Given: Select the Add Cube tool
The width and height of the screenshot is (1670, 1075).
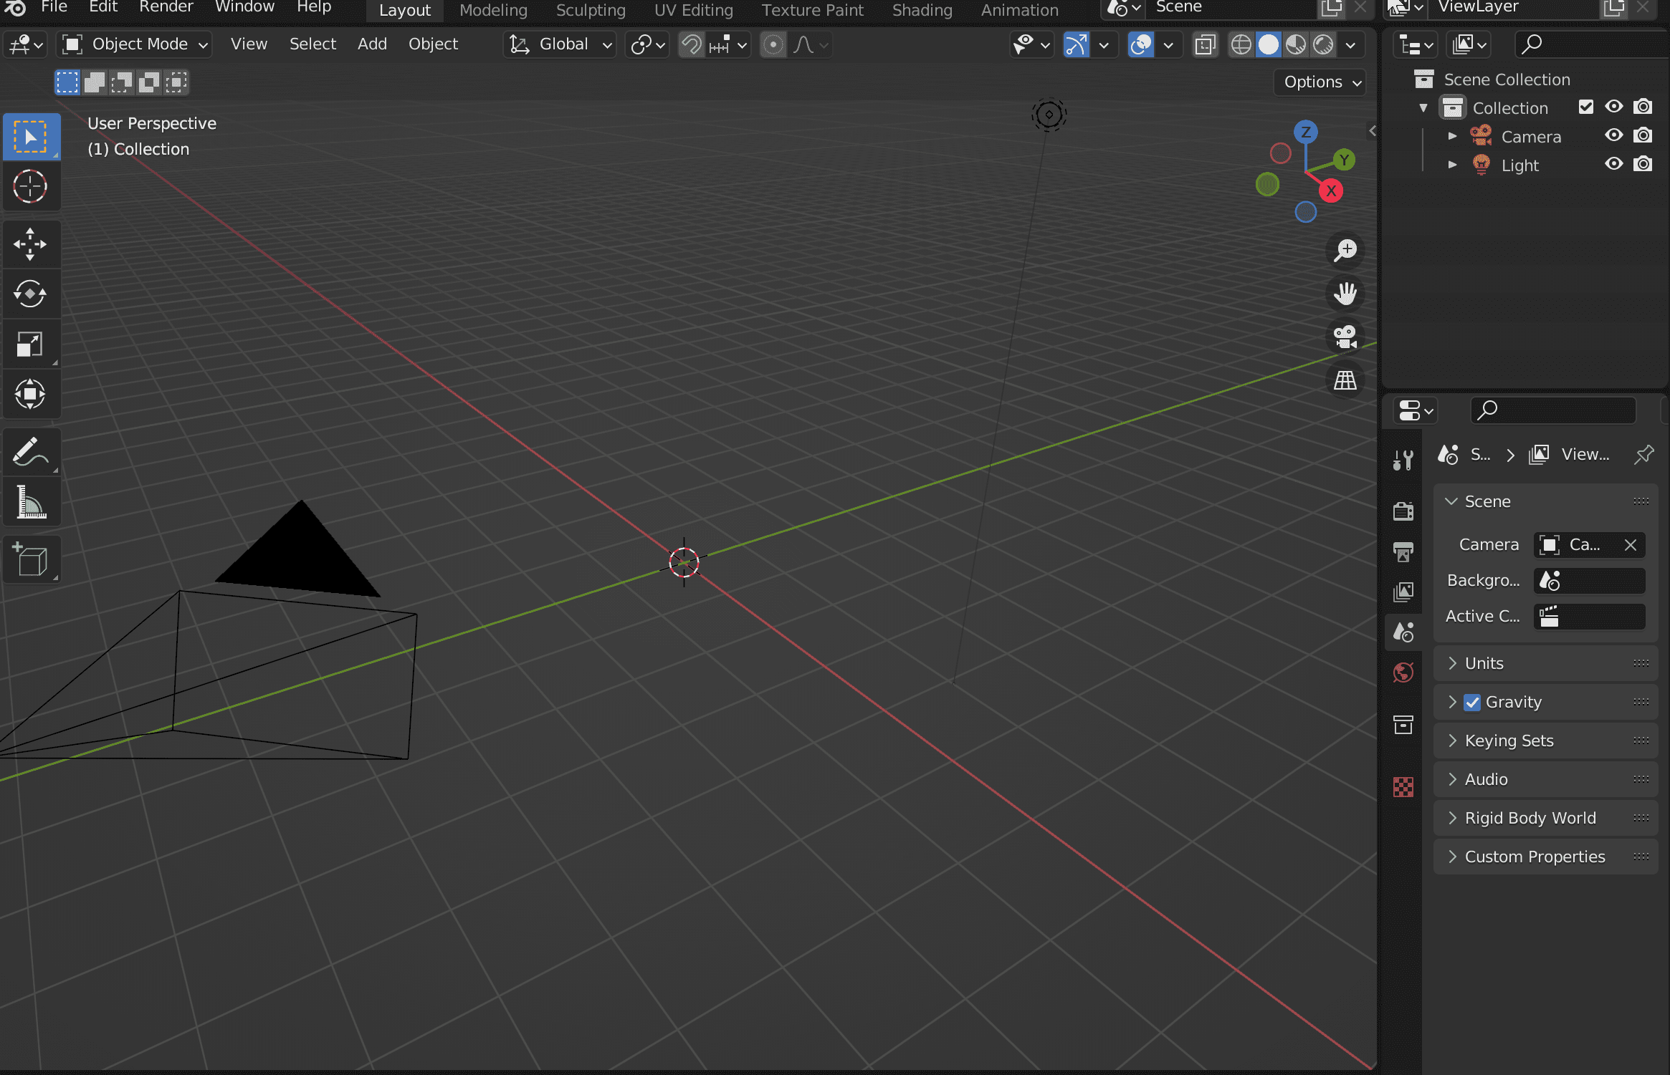Looking at the screenshot, I should 31,560.
